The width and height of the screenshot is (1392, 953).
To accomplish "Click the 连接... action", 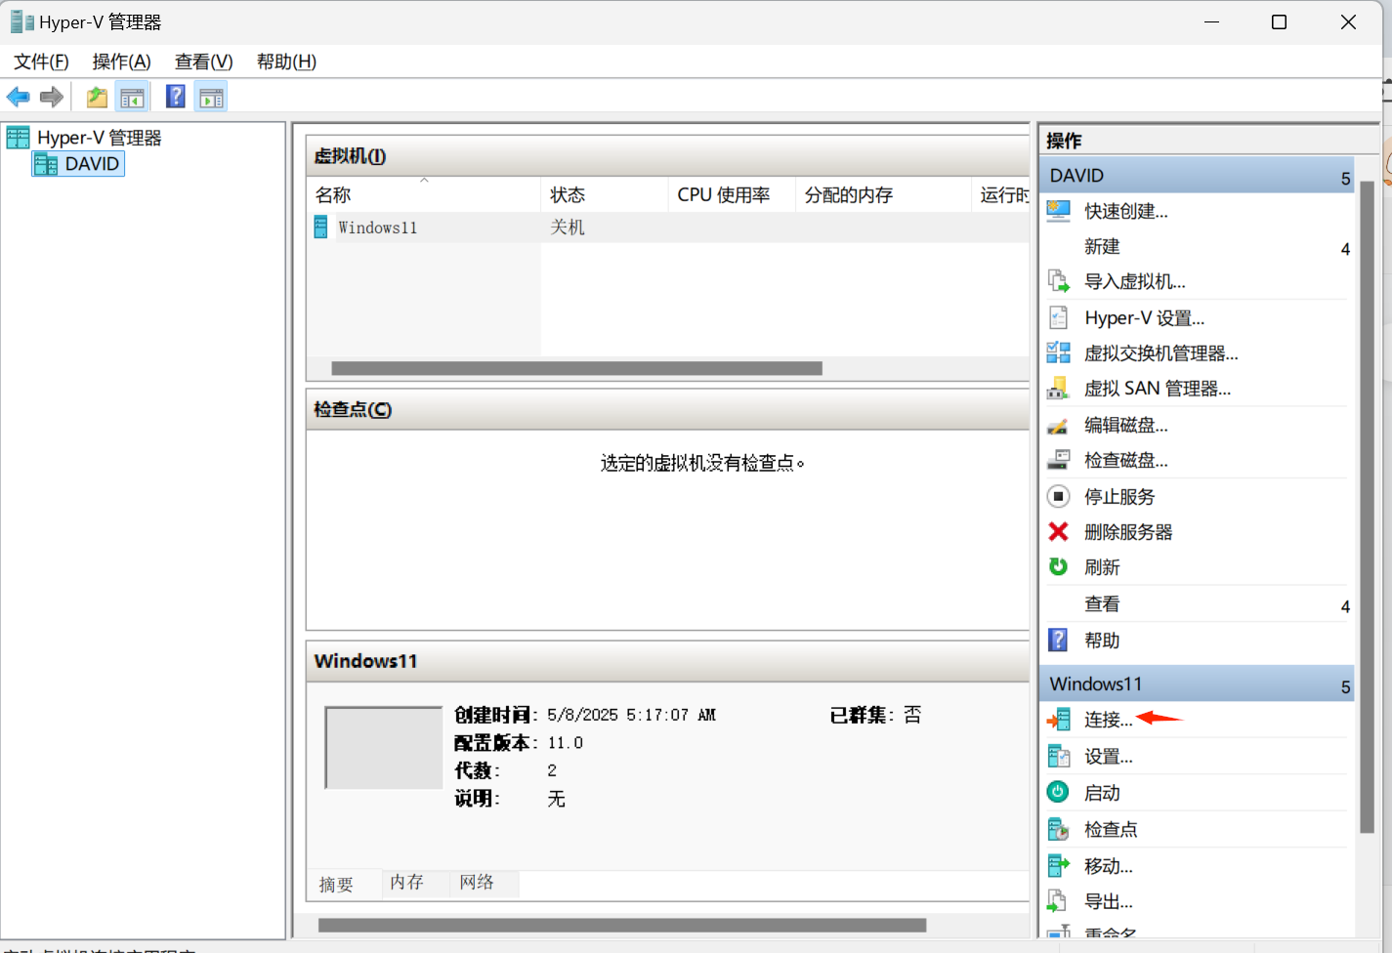I will click(1109, 720).
